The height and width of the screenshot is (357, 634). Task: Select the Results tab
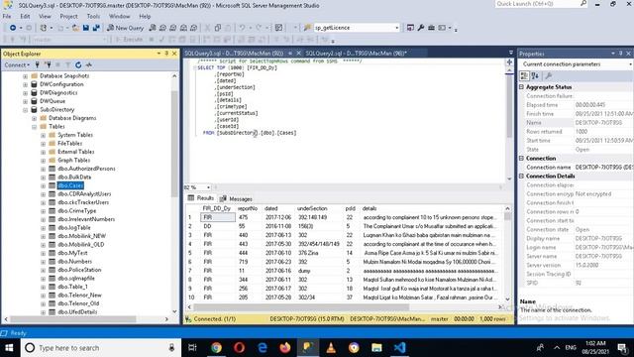click(x=201, y=198)
